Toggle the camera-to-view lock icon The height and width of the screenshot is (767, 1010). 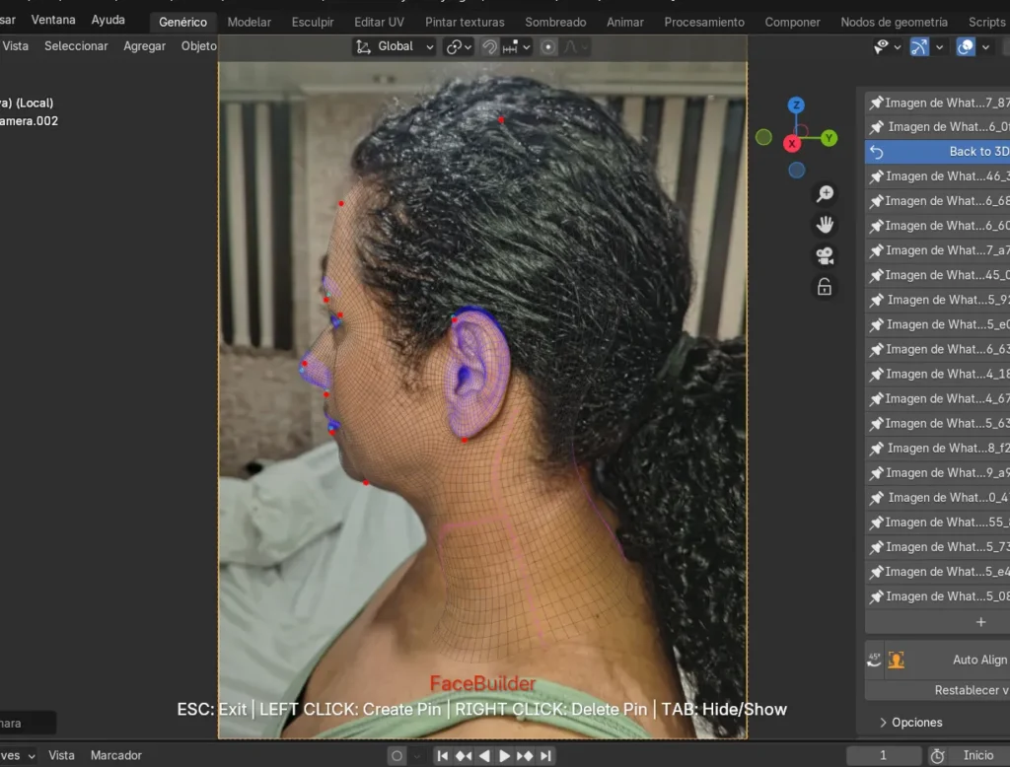point(826,287)
